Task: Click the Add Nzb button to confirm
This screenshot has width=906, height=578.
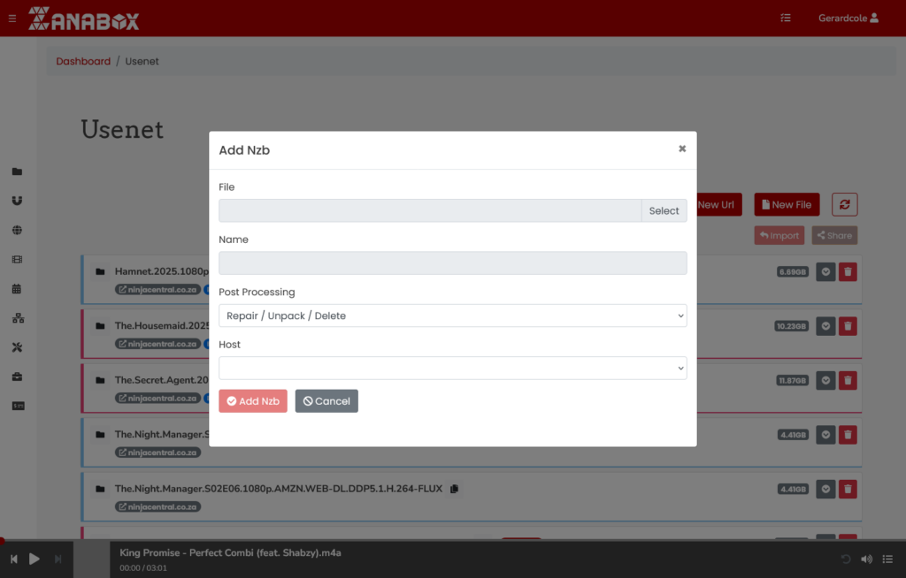Action: 252,400
